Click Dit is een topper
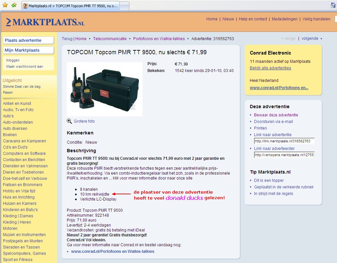 click(269, 180)
